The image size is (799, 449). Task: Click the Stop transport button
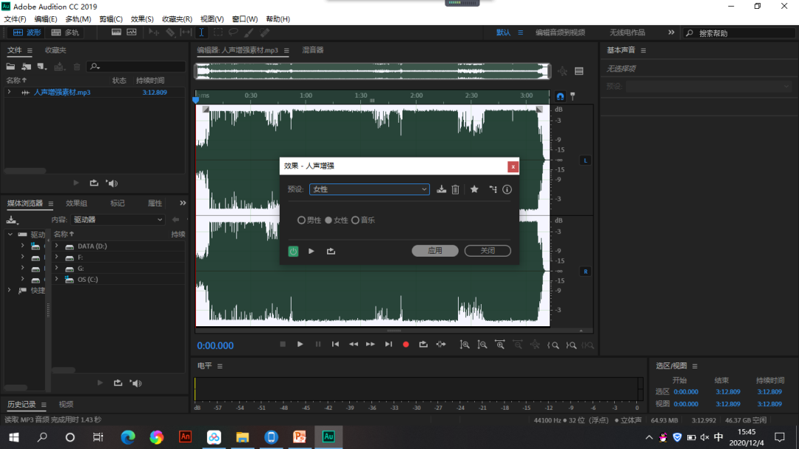[283, 345]
